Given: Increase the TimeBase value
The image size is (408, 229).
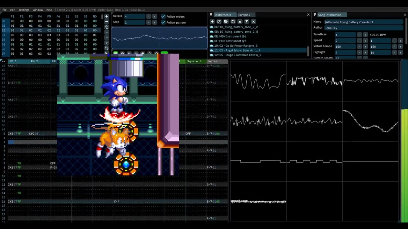Looking at the screenshot, I should coord(365,35).
